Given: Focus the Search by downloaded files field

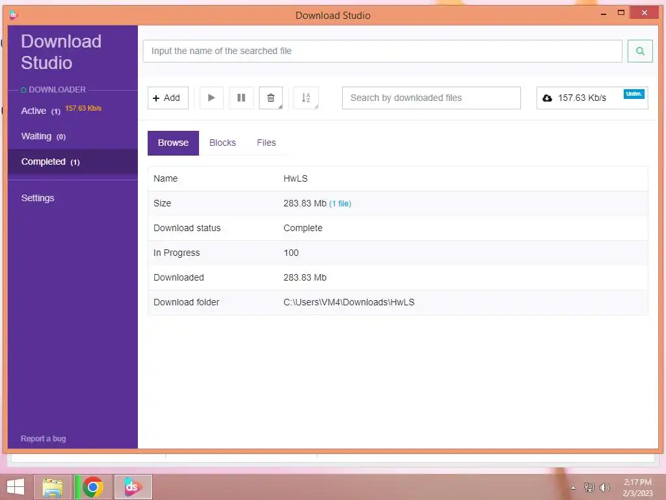Looking at the screenshot, I should tap(431, 98).
